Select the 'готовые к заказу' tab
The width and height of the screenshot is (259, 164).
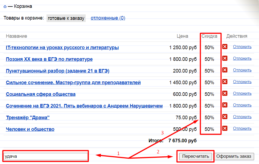[66, 18]
